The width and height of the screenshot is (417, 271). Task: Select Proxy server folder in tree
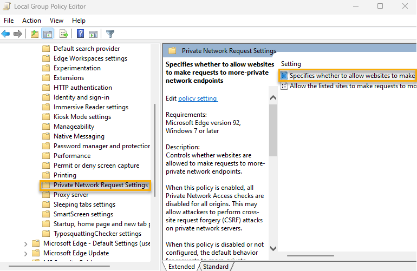tap(70, 195)
